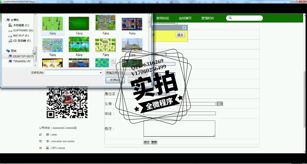
Task: Choose the 3.jpg puzzle game image
Action: point(106,23)
